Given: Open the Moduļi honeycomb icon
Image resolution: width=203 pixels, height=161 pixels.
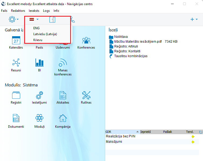Looking at the screenshot, I should click(x=39, y=118).
